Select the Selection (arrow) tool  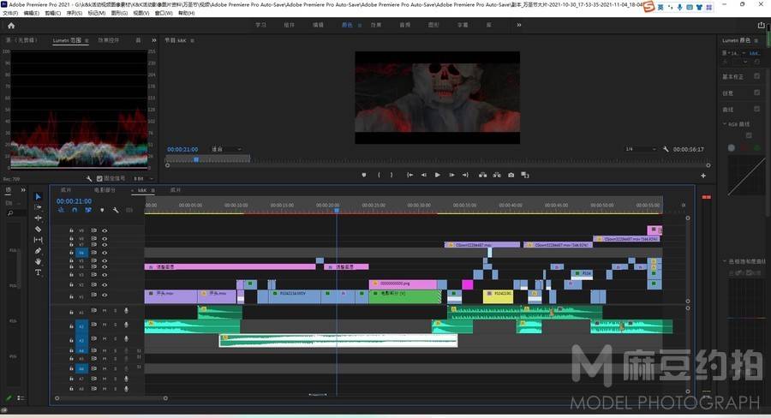(x=38, y=196)
